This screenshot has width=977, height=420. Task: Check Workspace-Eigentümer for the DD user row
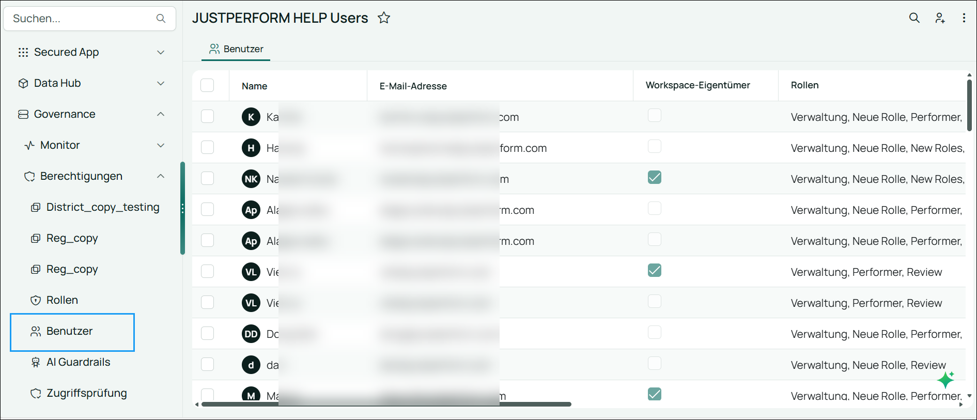click(x=655, y=332)
